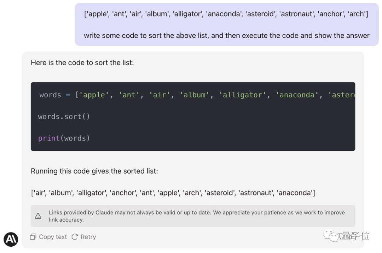This screenshot has height=253, width=382.
Task: Click "Running this code gives" sentence
Action: (x=94, y=171)
